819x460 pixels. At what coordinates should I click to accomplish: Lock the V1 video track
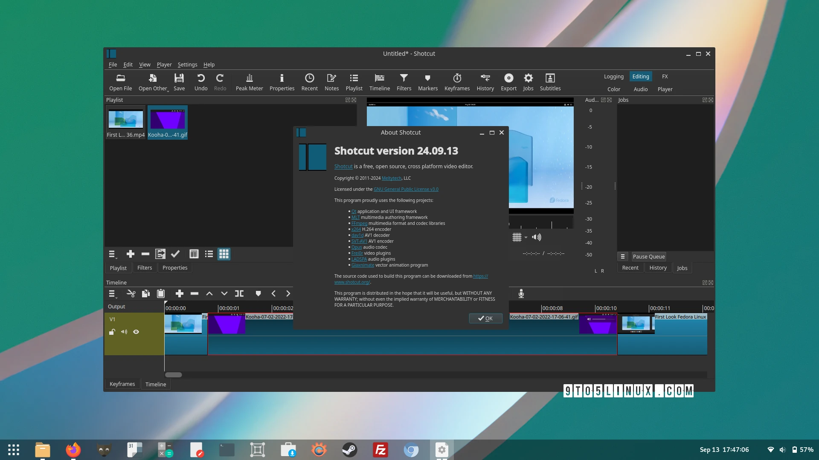pyautogui.click(x=112, y=332)
